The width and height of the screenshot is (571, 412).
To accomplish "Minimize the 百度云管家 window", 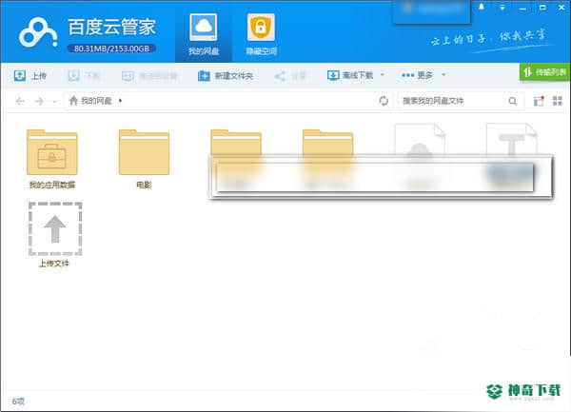I will point(522,8).
